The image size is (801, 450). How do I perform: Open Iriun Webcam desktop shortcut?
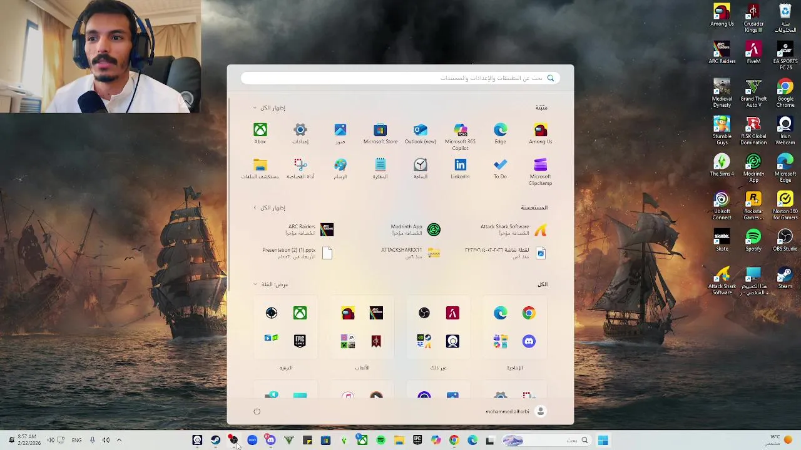785,131
